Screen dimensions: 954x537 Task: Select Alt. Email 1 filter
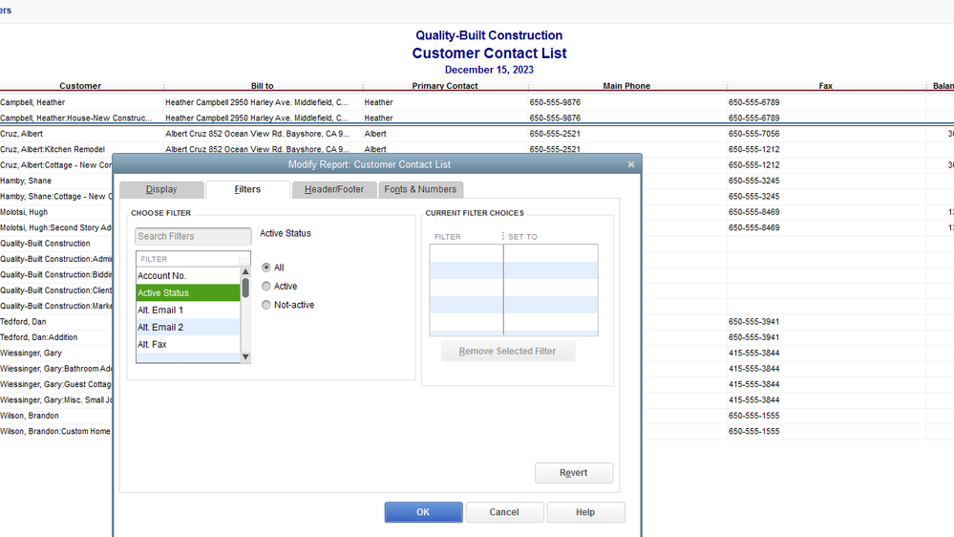coord(188,310)
